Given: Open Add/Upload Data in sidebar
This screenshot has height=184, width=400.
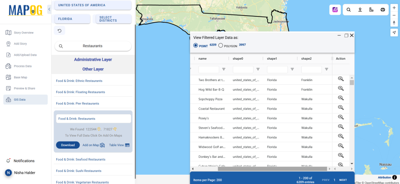Looking at the screenshot, I should tap(25, 55).
